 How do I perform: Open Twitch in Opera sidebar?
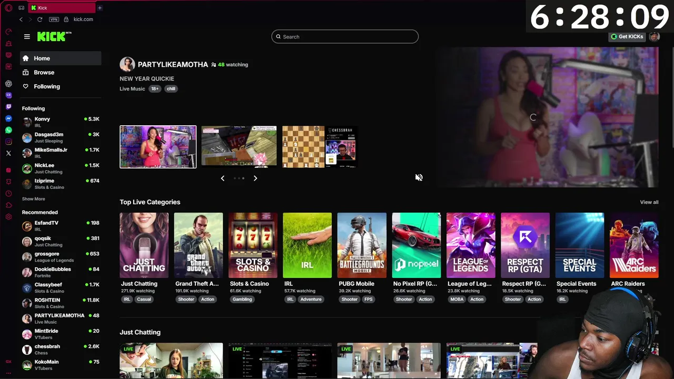tap(8, 107)
